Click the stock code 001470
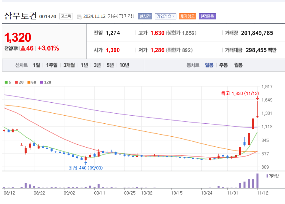 pyautogui.click(x=48, y=17)
